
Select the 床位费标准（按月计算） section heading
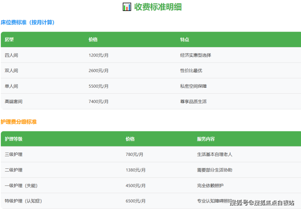point(28,23)
